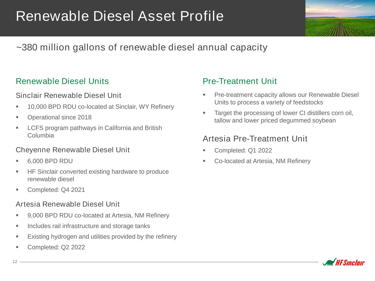Click the slide title Renewable Diesel Asset Profile
Viewport: 375px width, 281px height.
(x=120, y=16)
